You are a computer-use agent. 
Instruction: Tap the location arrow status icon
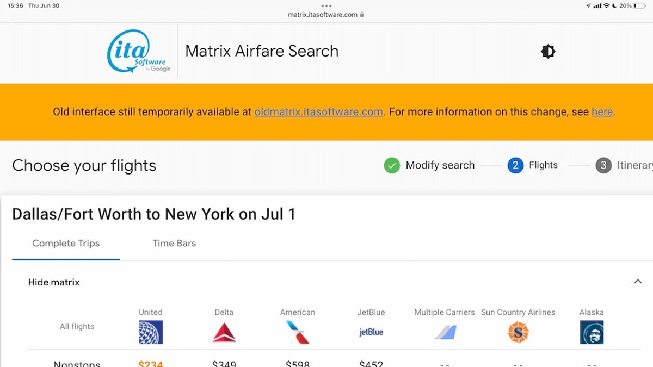pos(588,5)
